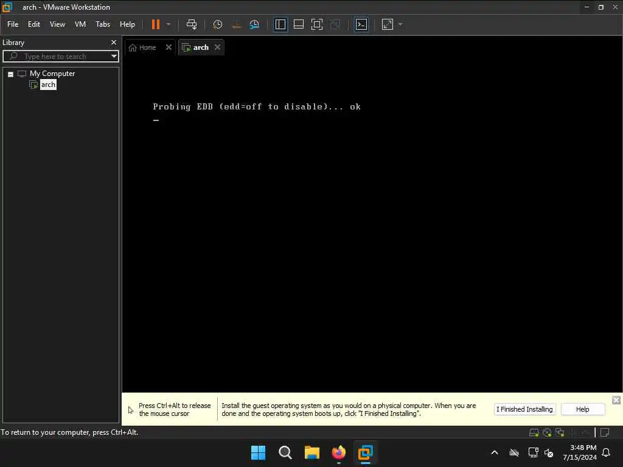
Task: Open the clock showing 3:48 PM
Action: (x=580, y=452)
